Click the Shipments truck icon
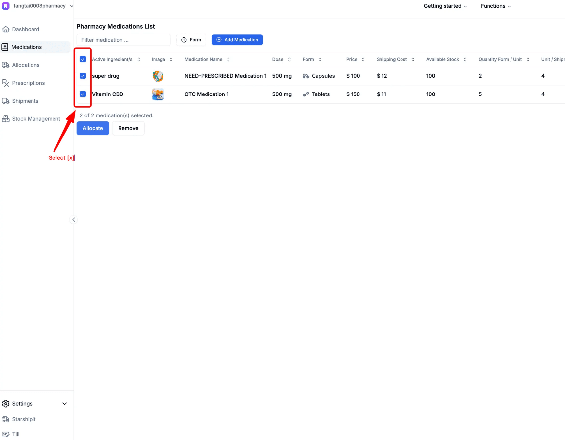 [6, 101]
